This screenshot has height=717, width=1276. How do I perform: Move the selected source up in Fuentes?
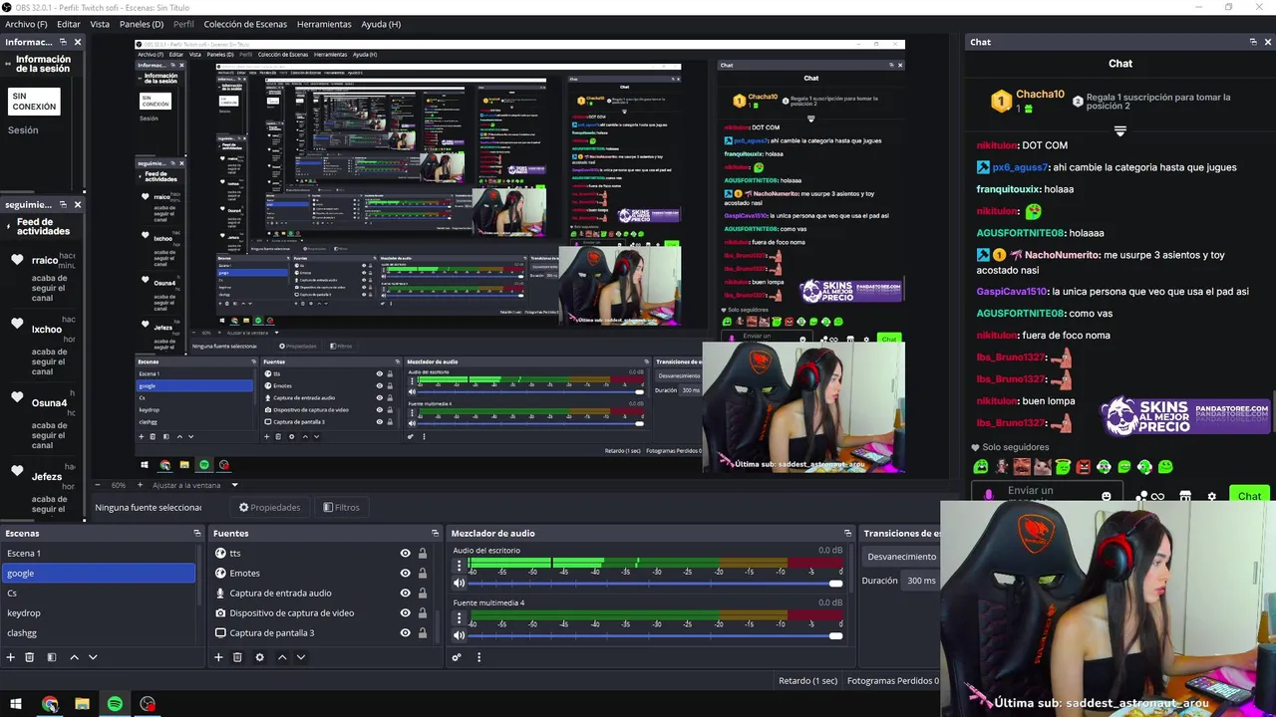pyautogui.click(x=282, y=657)
